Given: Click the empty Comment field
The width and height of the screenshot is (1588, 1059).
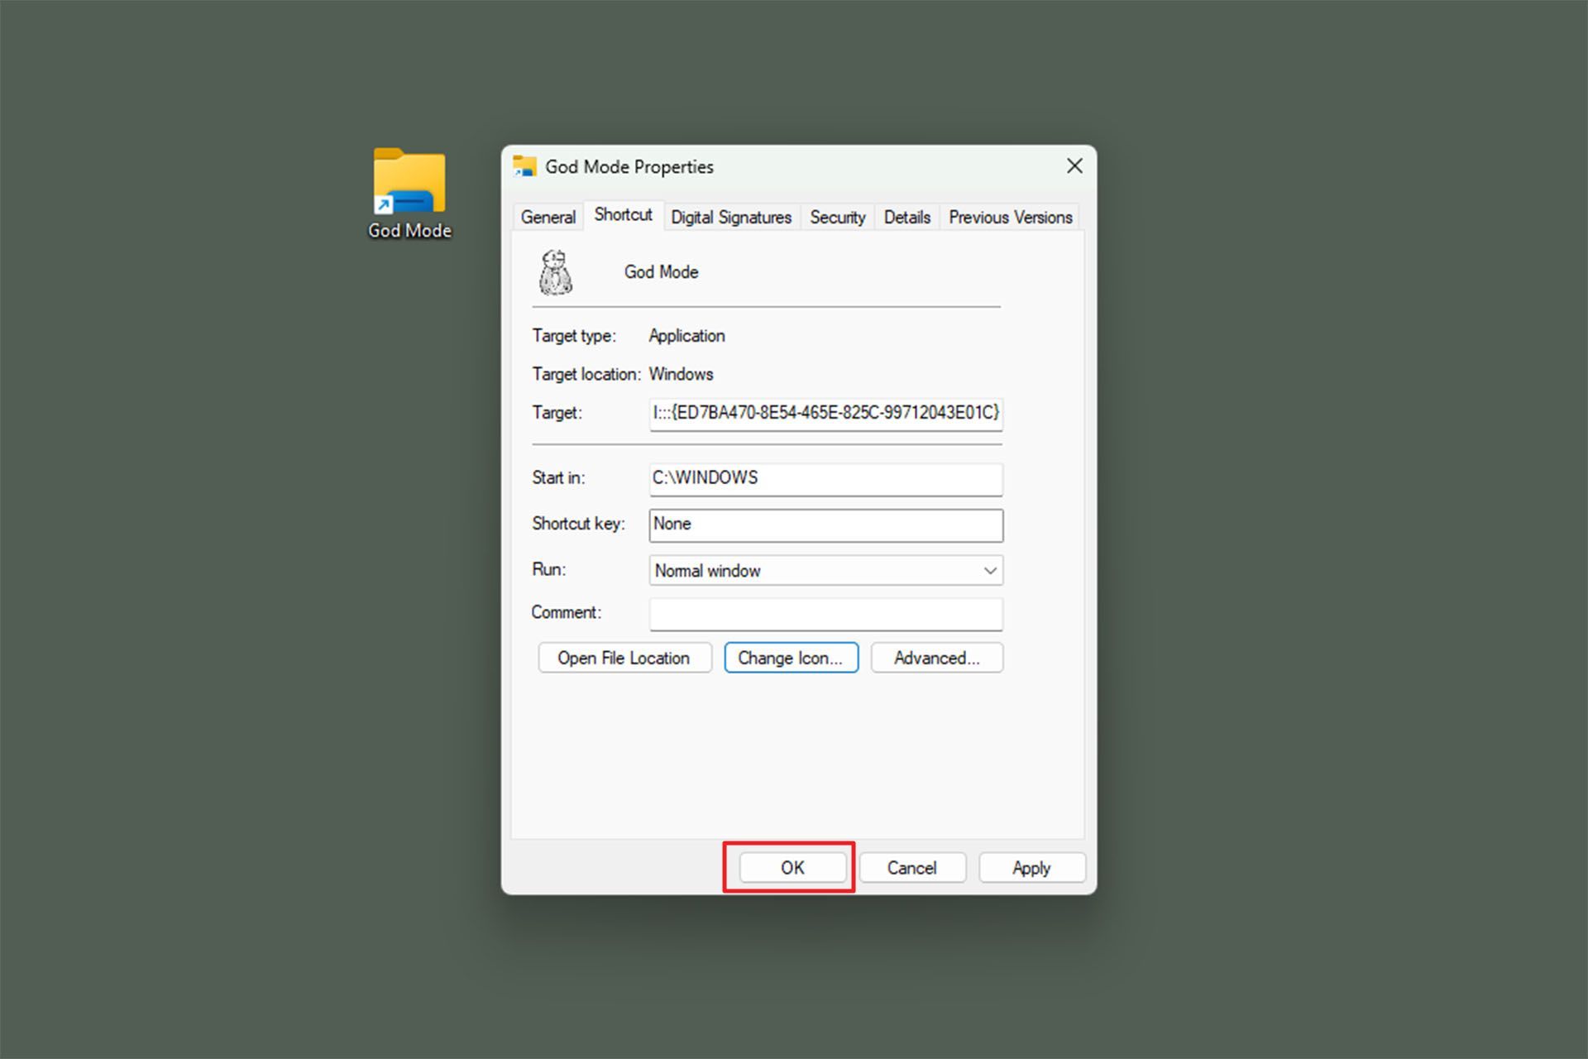Looking at the screenshot, I should point(825,614).
